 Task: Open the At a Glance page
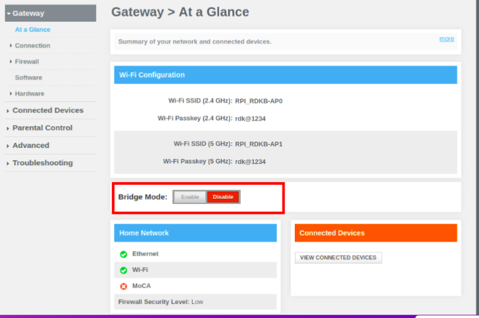coord(32,30)
